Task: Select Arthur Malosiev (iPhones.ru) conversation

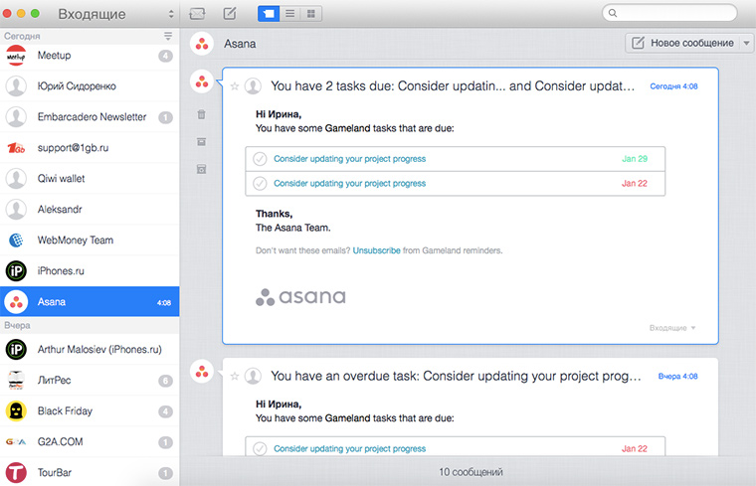Action: [90, 350]
